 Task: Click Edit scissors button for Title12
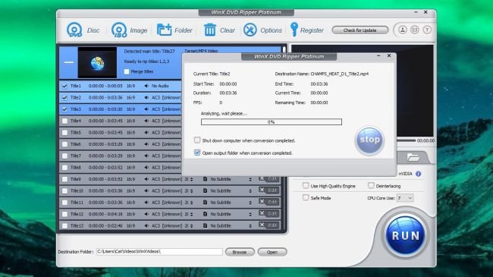pos(269,214)
